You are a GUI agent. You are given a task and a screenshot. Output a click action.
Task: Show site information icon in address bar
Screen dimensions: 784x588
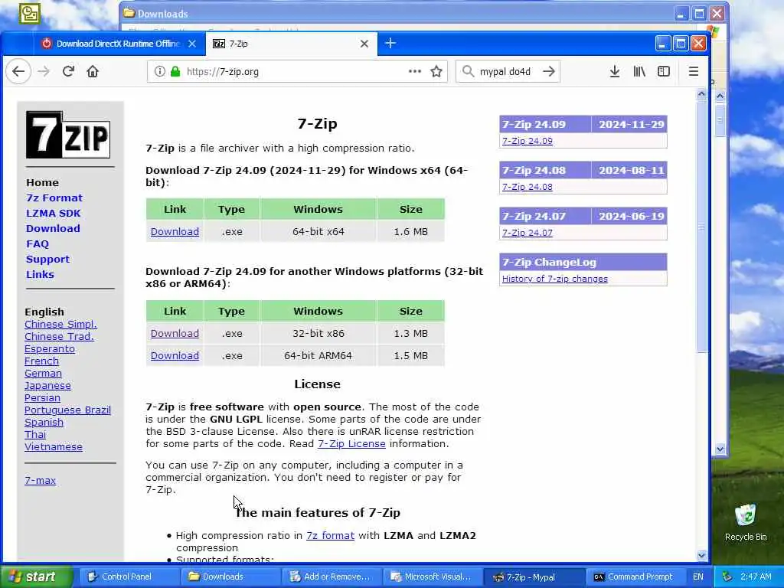tap(159, 71)
